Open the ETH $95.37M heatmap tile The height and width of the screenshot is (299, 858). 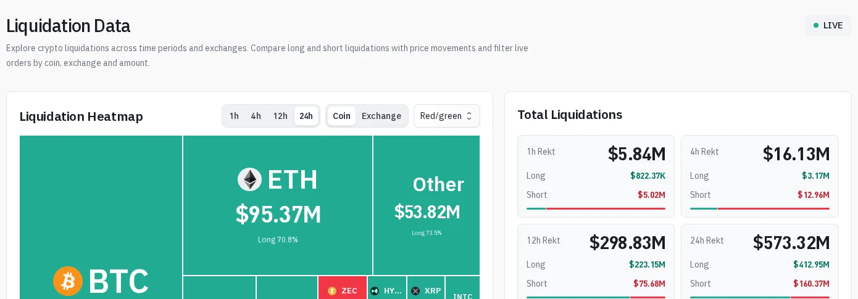click(x=278, y=205)
